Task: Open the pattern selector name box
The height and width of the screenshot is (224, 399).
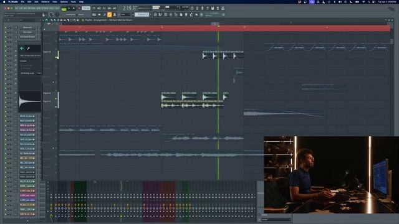Action: coord(142,15)
